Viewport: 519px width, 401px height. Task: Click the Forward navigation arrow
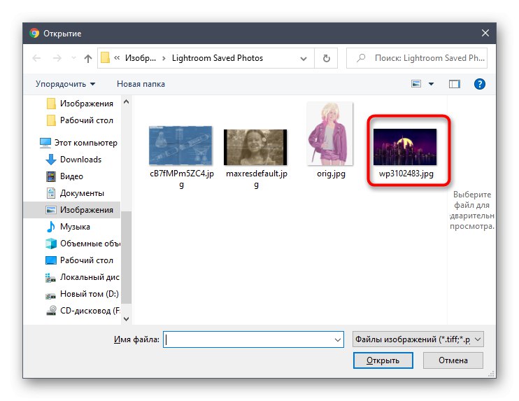(57, 58)
